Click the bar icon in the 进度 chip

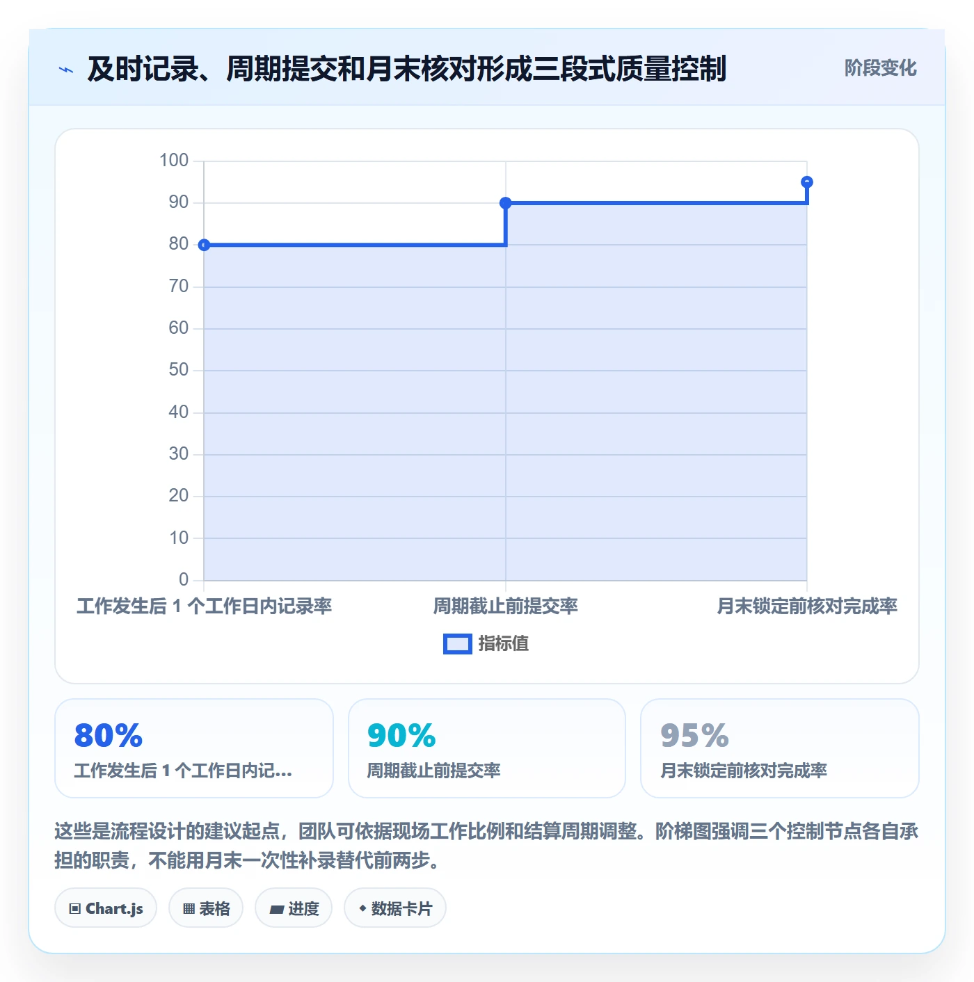point(277,910)
